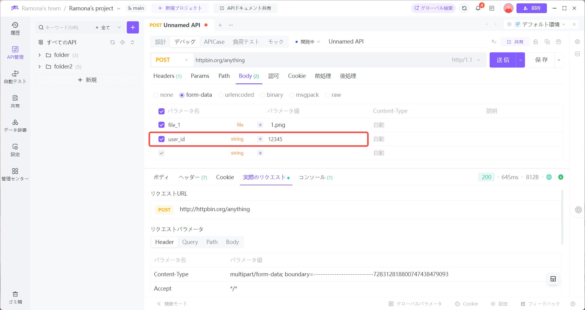
Task: Open the notifications bell
Action: 478,8
